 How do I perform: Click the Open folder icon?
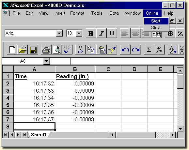tap(23, 50)
